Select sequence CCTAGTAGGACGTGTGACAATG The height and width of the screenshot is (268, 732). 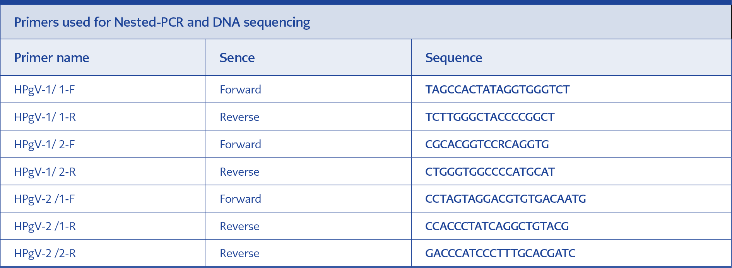point(505,199)
